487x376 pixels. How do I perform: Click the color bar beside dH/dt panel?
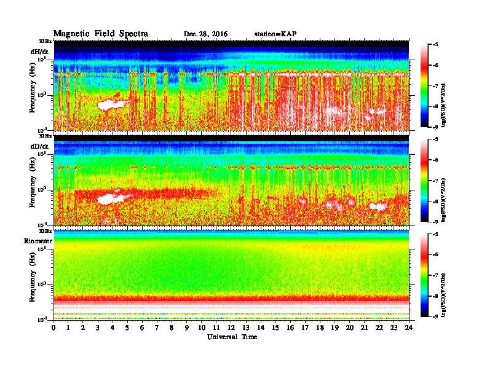(424, 86)
